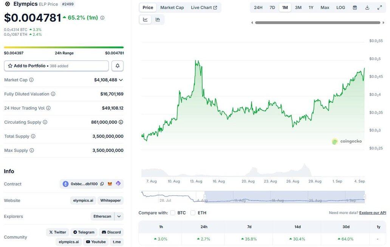Toggle LOG scale on the chart
This screenshot has width=390, height=247.
340,8
